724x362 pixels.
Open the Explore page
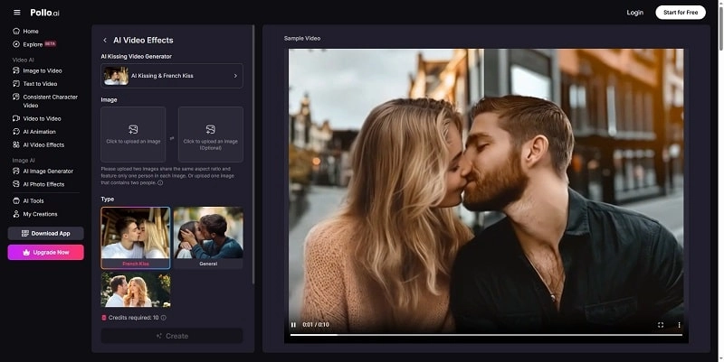[x=33, y=43]
